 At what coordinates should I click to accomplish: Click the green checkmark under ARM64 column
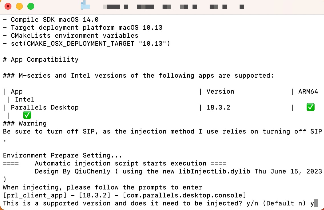[310, 107]
